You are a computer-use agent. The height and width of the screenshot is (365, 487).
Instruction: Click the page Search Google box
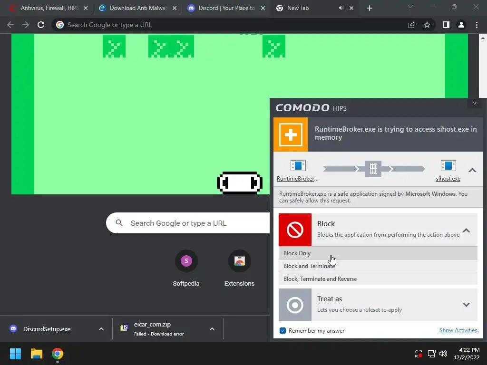[188, 223]
